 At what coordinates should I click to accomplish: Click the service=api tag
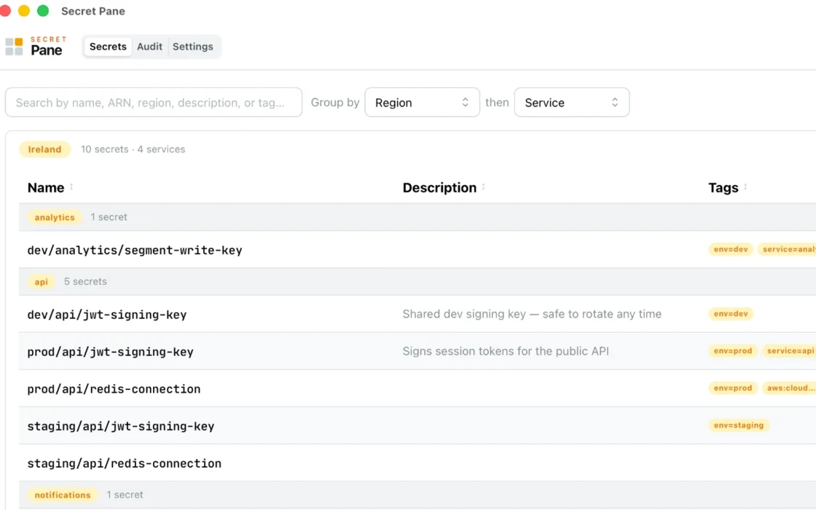click(x=789, y=351)
